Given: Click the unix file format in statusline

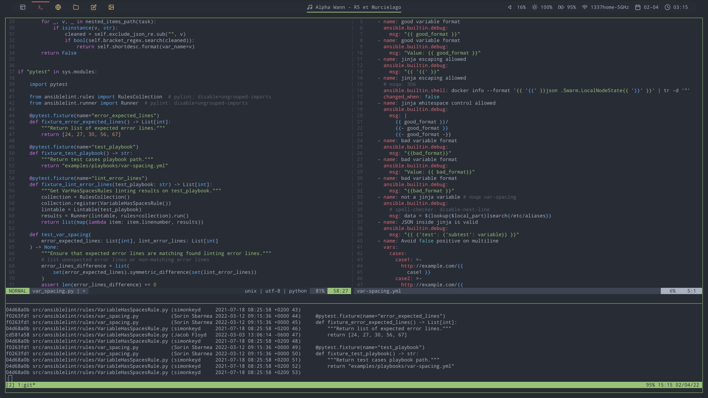Looking at the screenshot, I should click(x=250, y=291).
